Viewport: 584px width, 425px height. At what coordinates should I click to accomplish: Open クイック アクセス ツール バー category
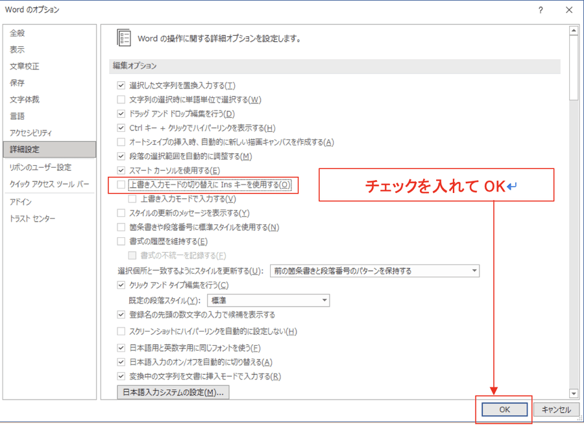tap(49, 184)
